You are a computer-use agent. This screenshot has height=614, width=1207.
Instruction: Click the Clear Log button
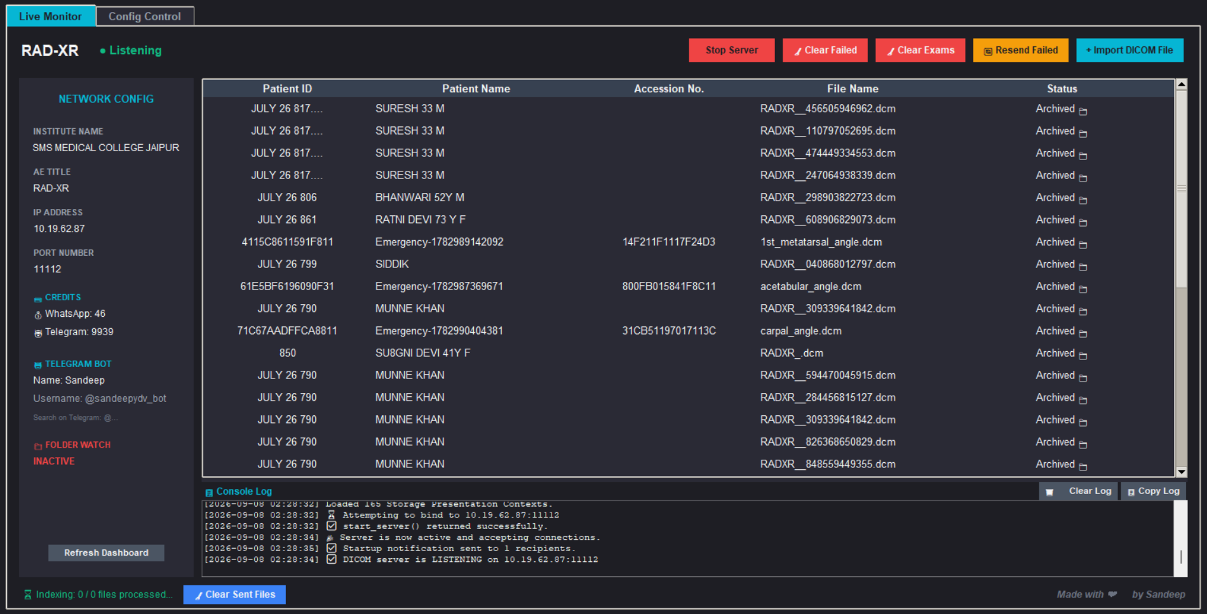coord(1079,491)
